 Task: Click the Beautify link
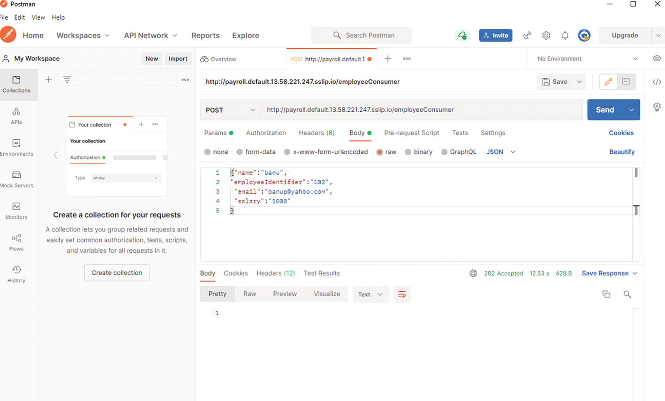click(x=621, y=152)
